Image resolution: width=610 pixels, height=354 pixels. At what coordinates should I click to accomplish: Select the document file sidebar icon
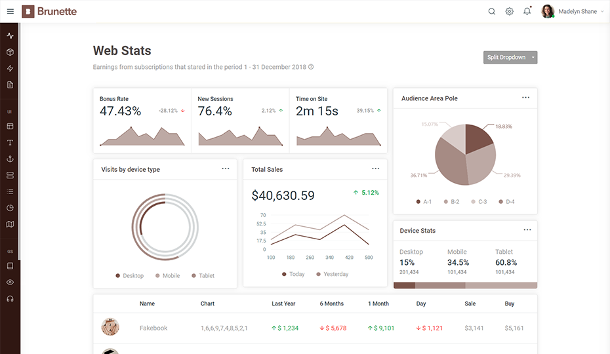point(10,85)
